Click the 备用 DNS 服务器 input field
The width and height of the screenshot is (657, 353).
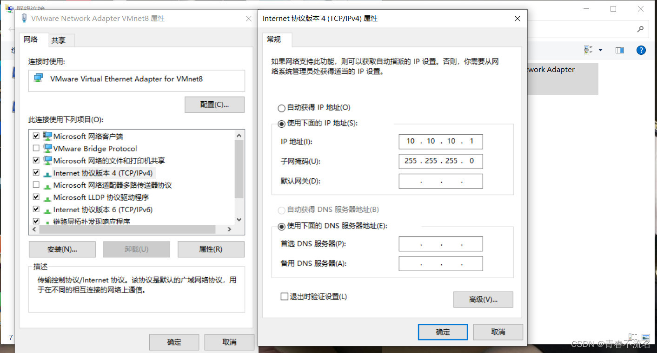point(441,264)
